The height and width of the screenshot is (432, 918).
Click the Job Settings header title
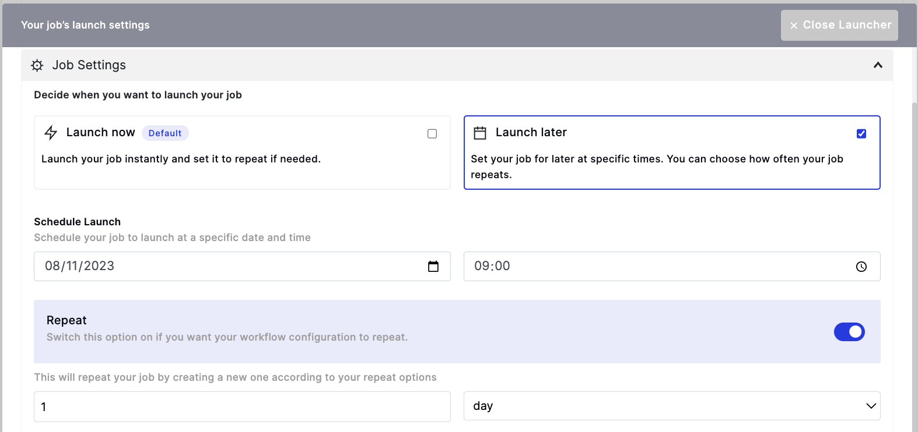click(89, 65)
